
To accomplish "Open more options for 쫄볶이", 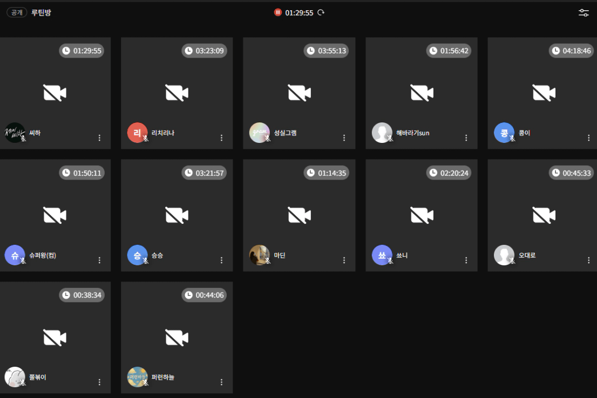I will pyautogui.click(x=99, y=382).
